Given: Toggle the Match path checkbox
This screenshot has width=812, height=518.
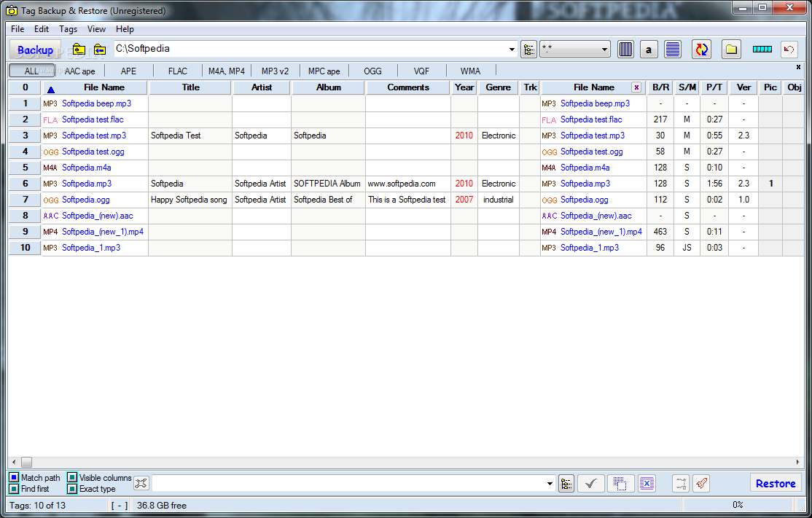Looking at the screenshot, I should point(14,478).
